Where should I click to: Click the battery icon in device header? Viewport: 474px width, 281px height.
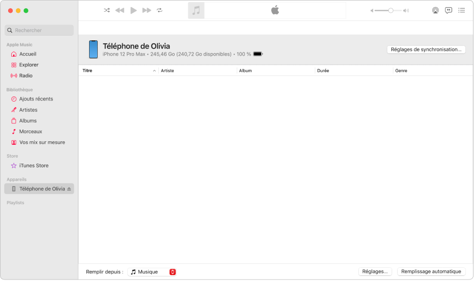(x=258, y=54)
